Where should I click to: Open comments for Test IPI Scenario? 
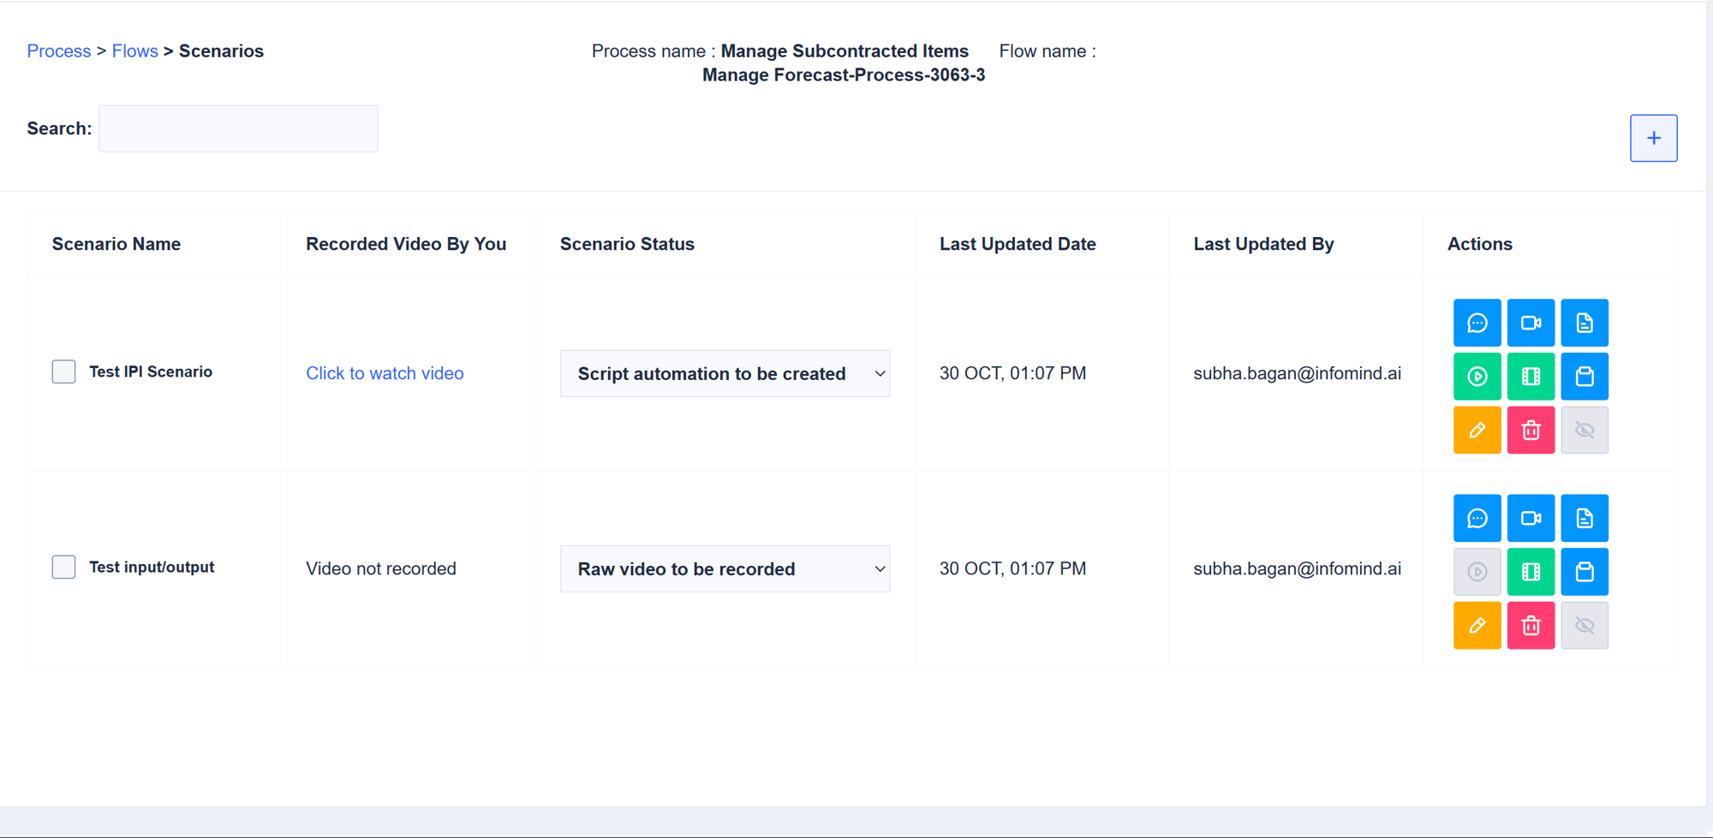(x=1477, y=323)
